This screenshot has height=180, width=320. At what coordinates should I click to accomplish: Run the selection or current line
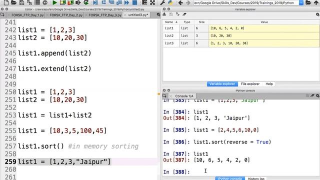coord(78,2)
